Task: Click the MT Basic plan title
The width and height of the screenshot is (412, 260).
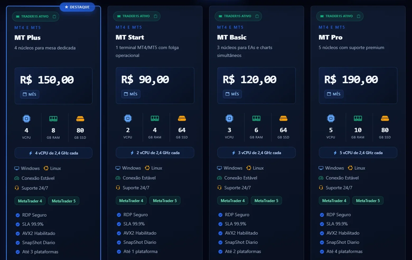Action: (x=232, y=37)
